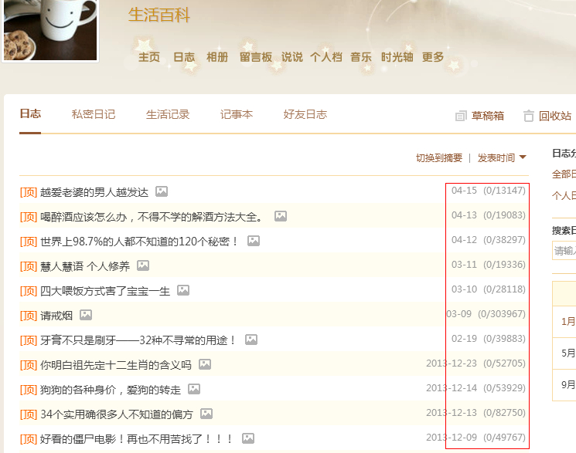Expand 更多 navigation menu
The height and width of the screenshot is (453, 576).
click(x=433, y=57)
